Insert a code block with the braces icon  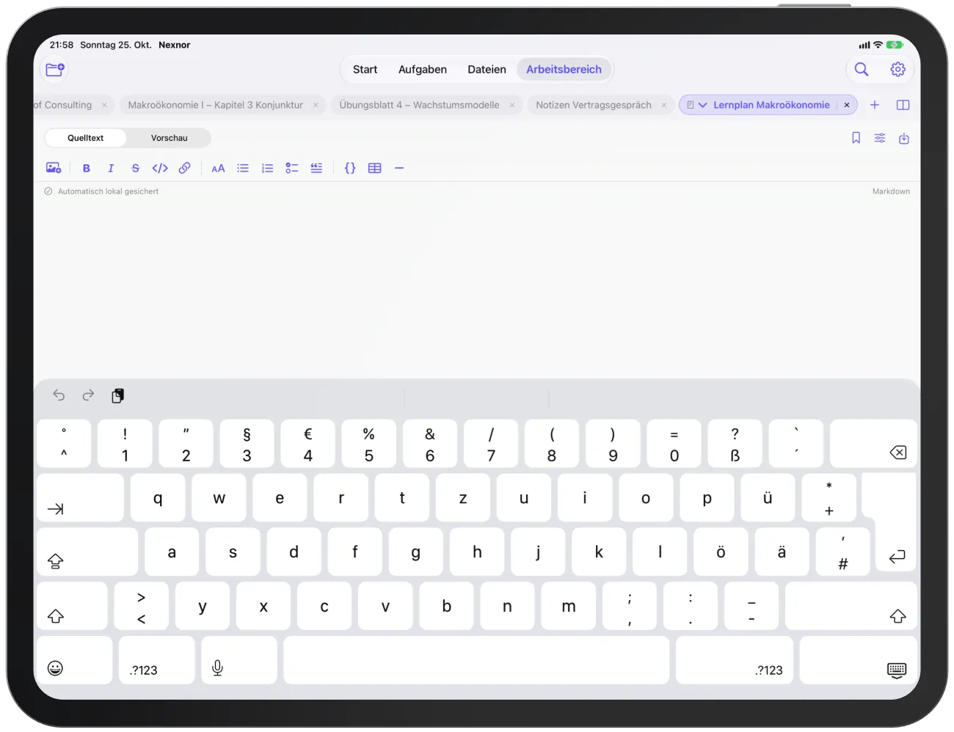point(350,168)
